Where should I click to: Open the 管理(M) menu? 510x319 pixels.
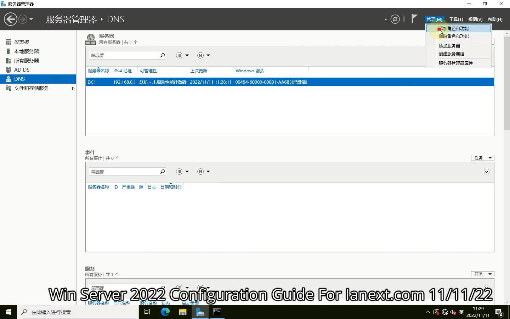(x=434, y=19)
